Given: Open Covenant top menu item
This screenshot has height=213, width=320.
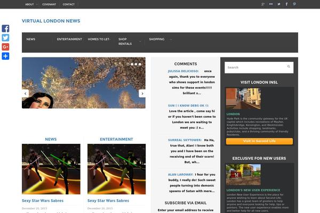Looking at the screenshot, I should pos(49,4).
